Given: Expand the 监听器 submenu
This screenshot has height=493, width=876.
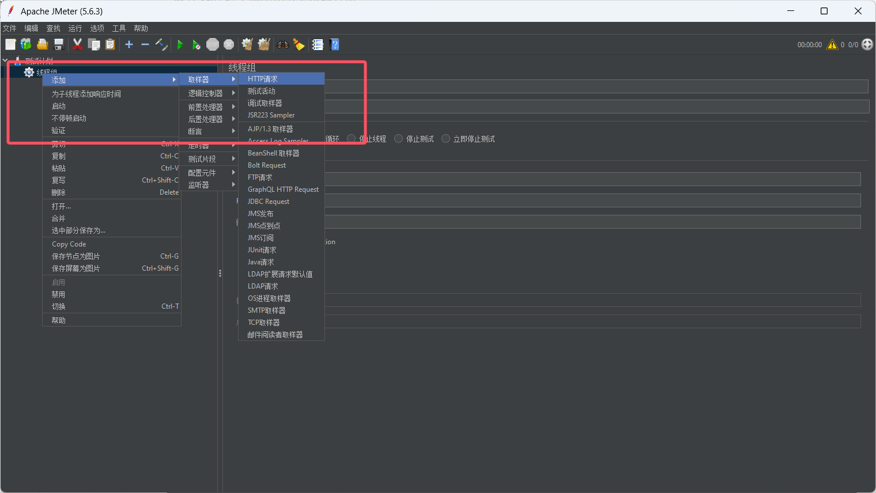Looking at the screenshot, I should click(209, 185).
